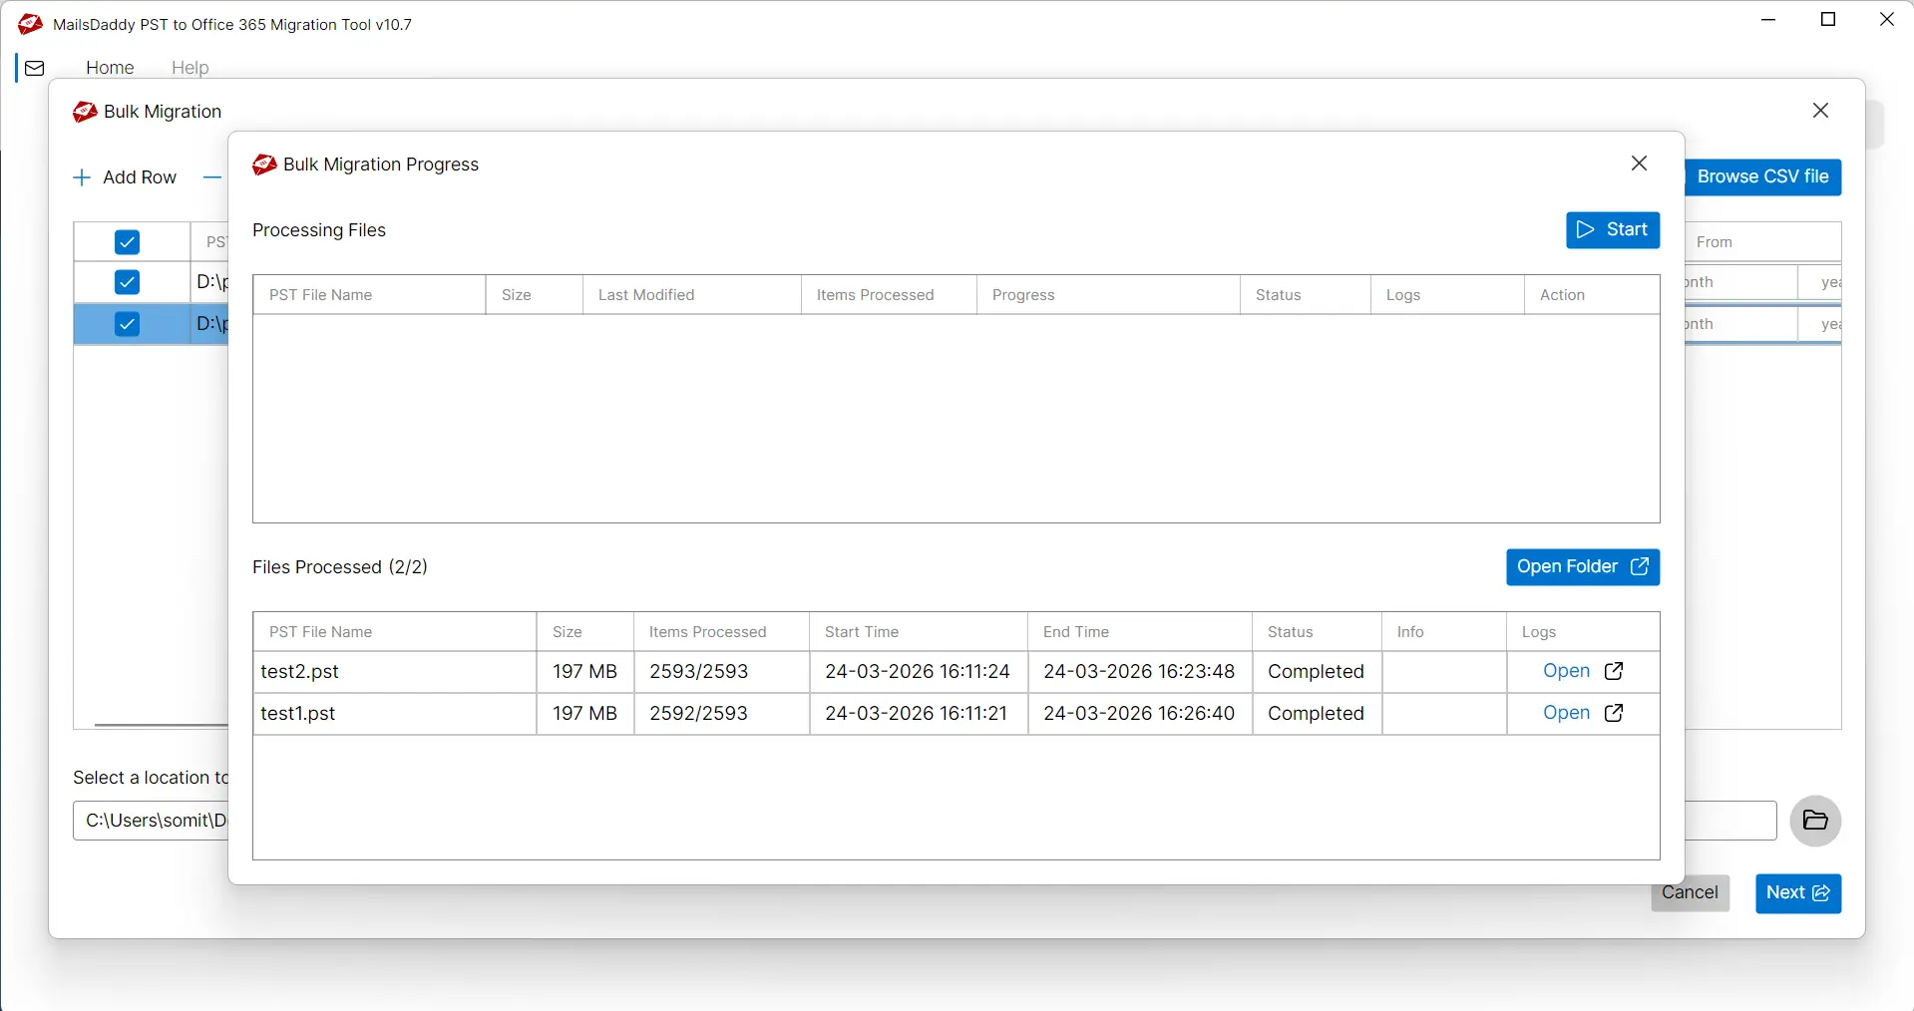
Task: Open logs for test1.pst
Action: [x=1583, y=714]
